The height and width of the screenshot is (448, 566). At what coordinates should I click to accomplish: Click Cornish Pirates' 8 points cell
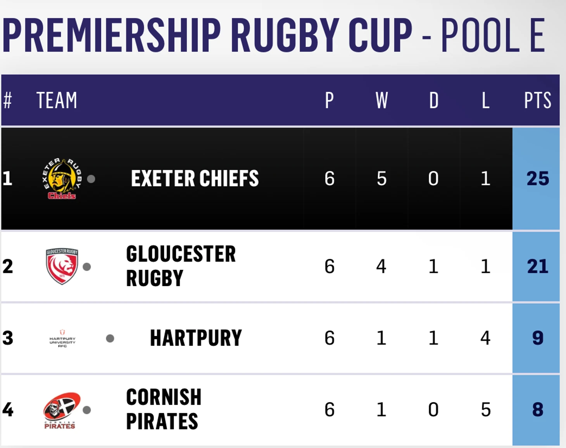coord(537,410)
